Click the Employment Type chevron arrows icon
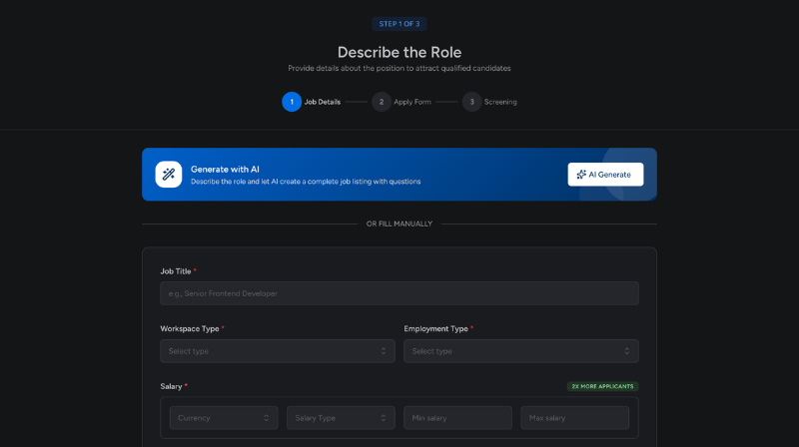Screen dimensions: 799x447 click(627, 351)
